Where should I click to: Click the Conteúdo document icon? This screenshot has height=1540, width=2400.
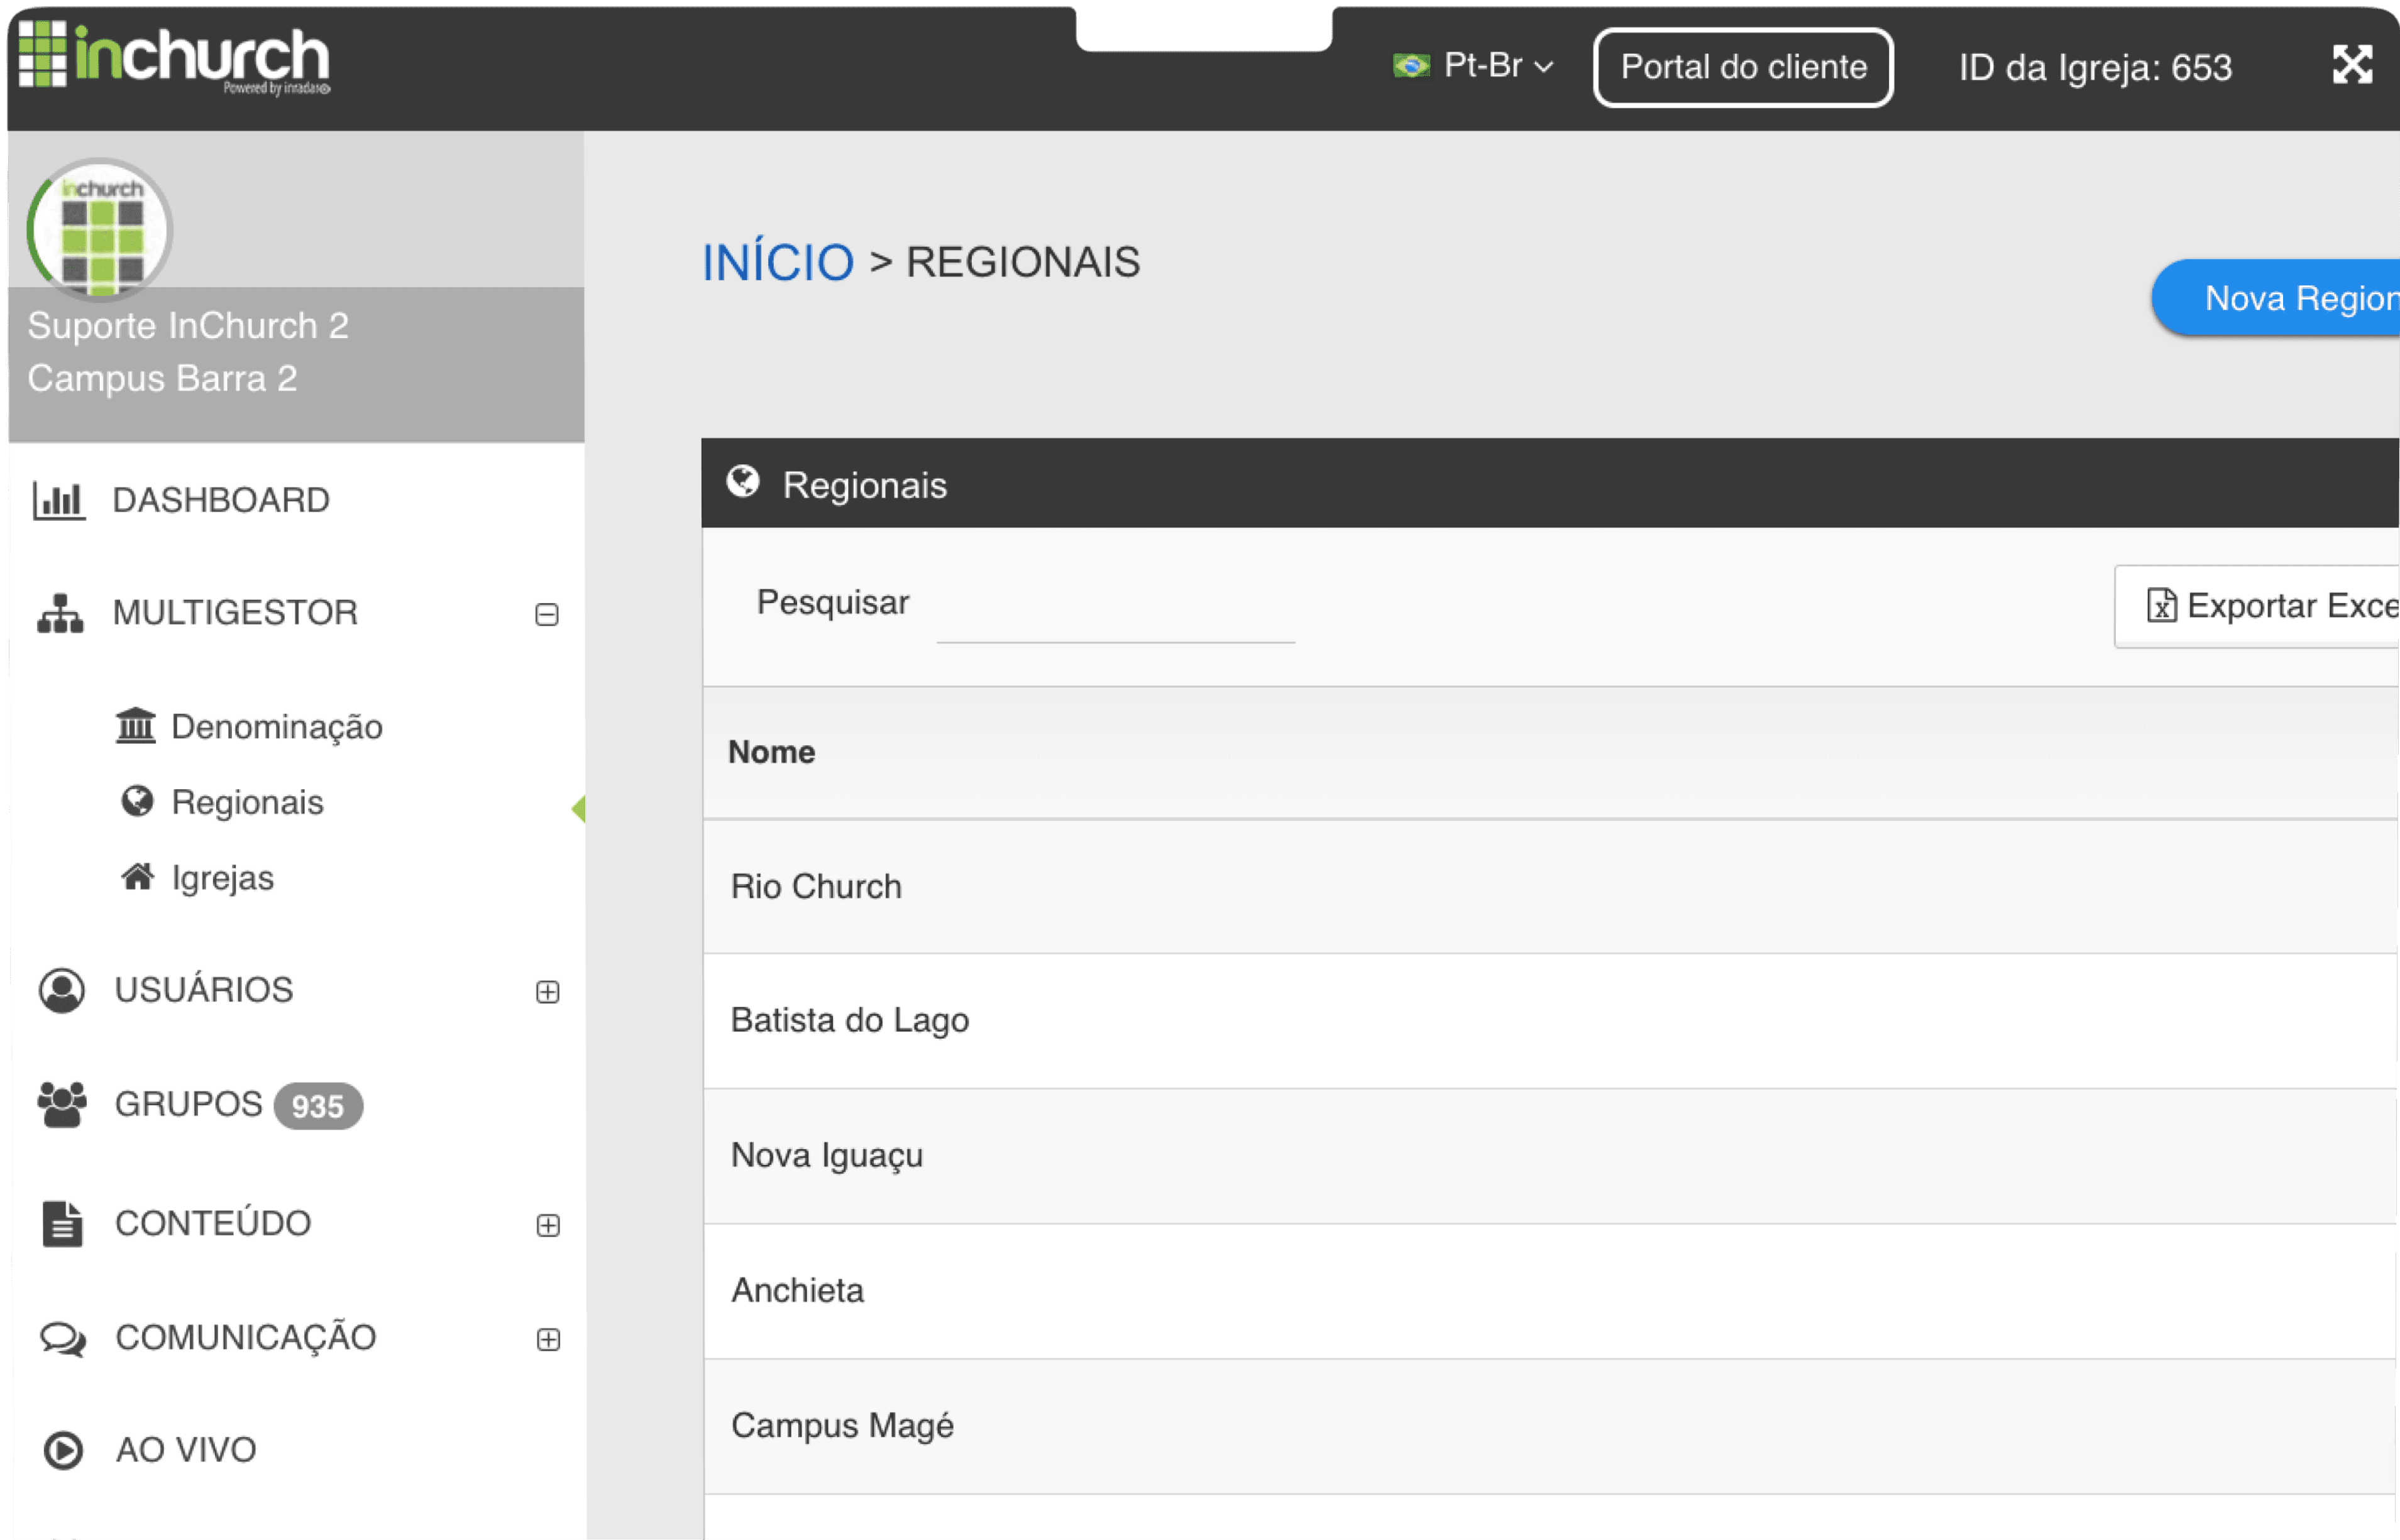point(62,1224)
